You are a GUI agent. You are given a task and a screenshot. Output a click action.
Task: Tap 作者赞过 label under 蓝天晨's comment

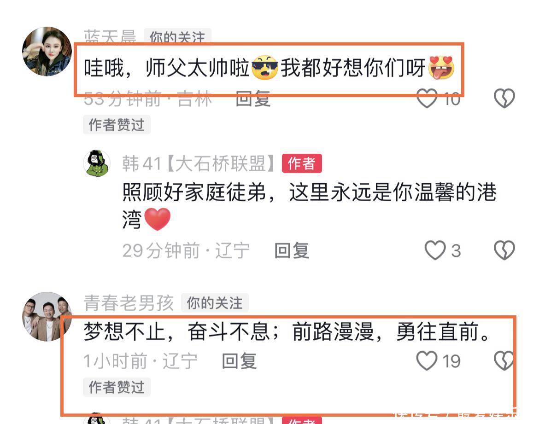click(117, 125)
